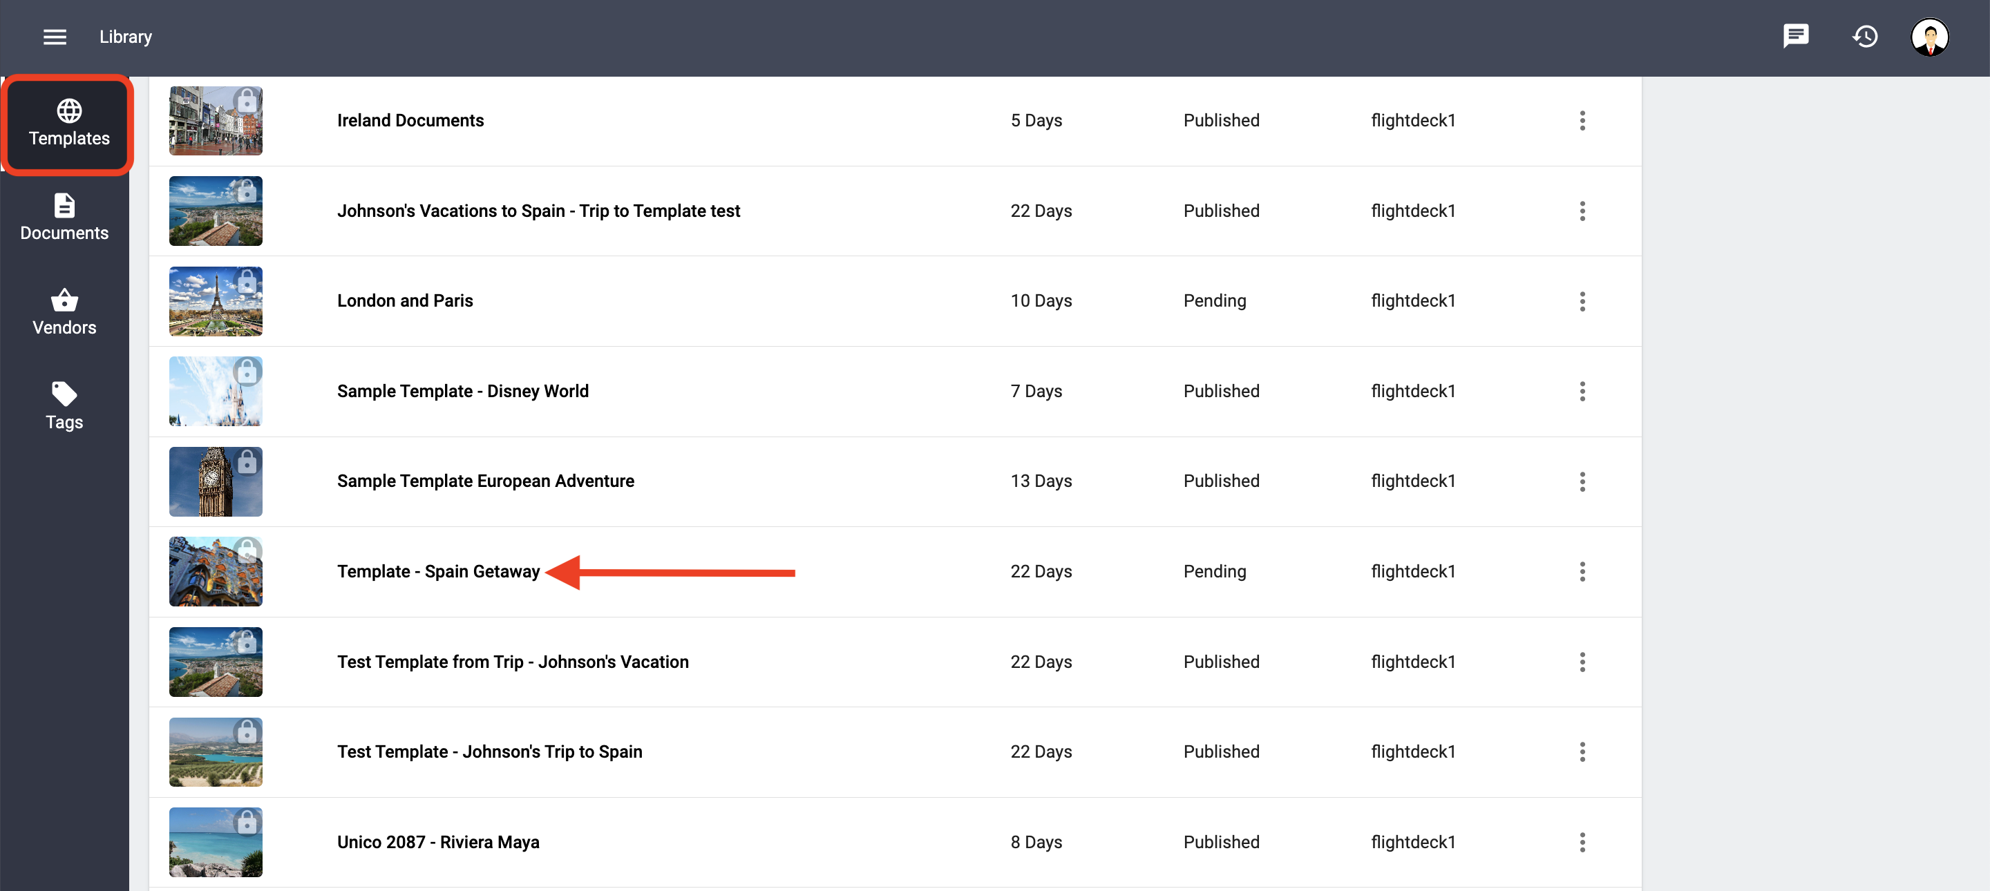Click '8 Days' in Riviera Maya row
The image size is (1990, 891).
pyautogui.click(x=1036, y=843)
